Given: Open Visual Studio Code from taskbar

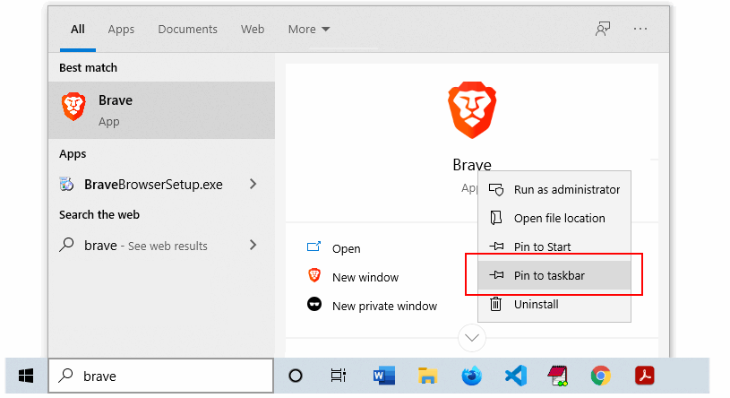Looking at the screenshot, I should click(x=516, y=376).
